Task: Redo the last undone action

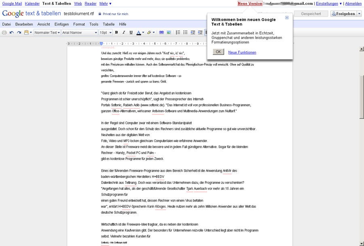Action: [x=19, y=33]
